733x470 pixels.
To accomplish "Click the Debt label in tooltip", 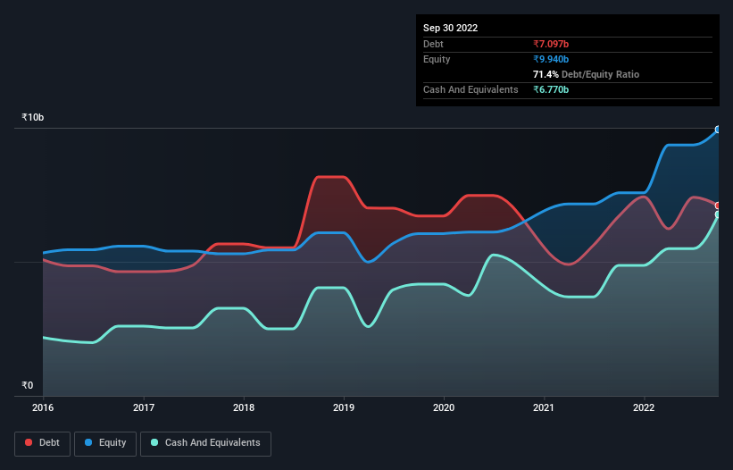I will (x=433, y=44).
